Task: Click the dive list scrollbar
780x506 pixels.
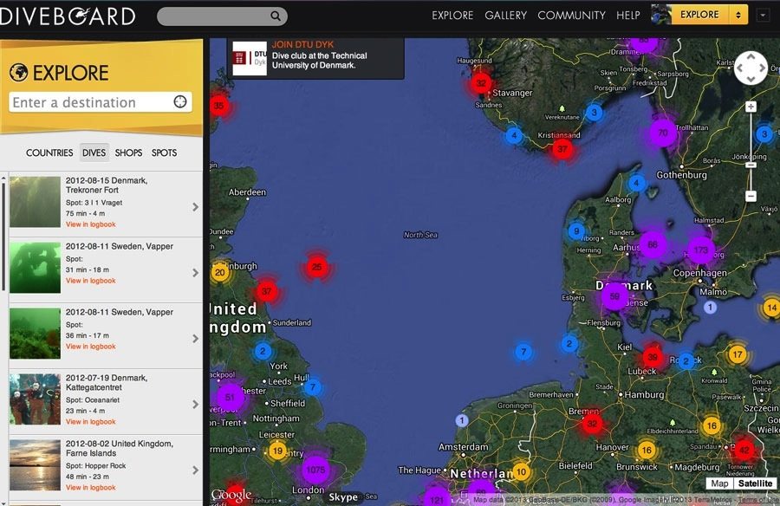Action: (x=3, y=236)
